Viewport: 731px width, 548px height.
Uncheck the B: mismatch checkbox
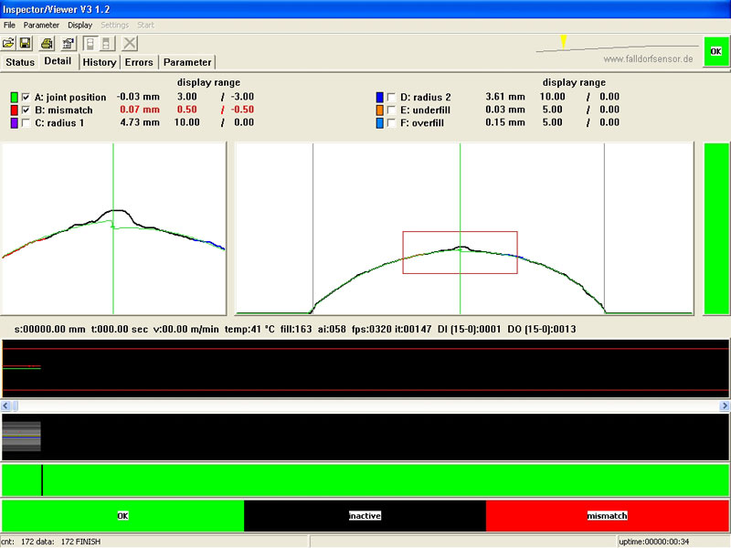26,110
